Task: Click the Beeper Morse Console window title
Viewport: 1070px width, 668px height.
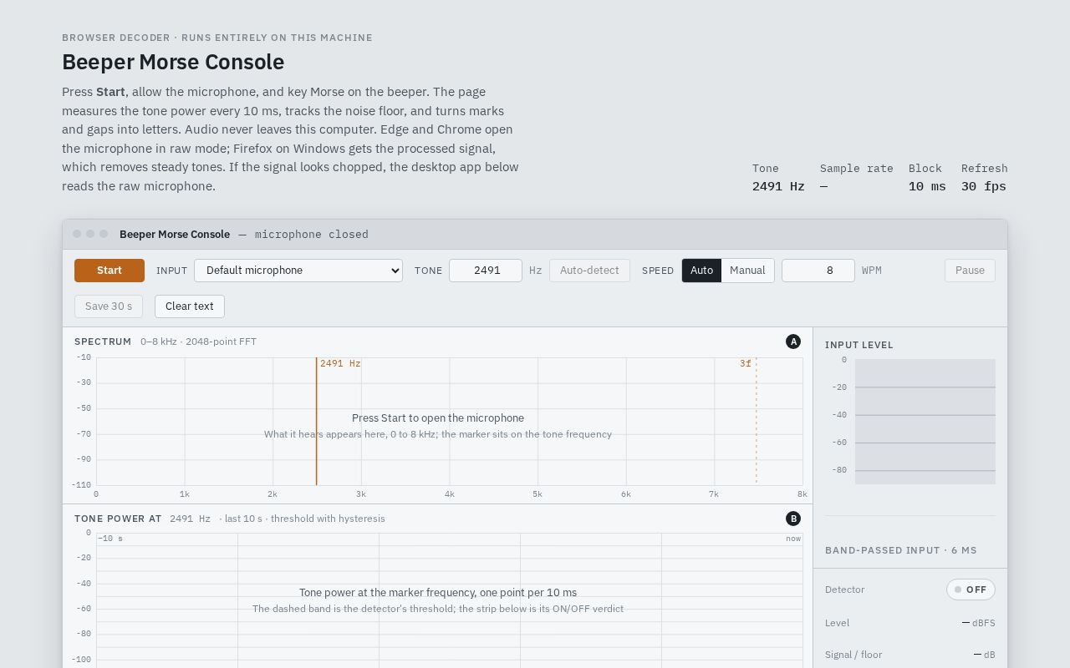Action: [175, 235]
